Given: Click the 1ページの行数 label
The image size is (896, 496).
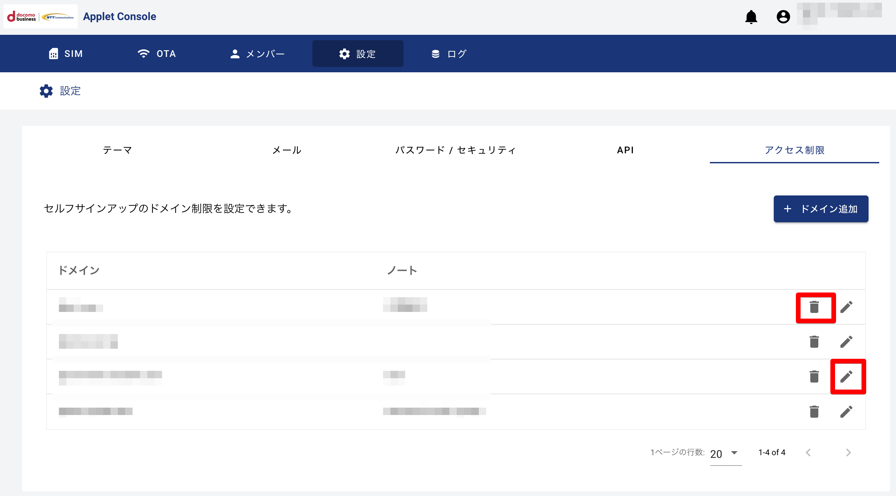Looking at the screenshot, I should click(677, 452).
